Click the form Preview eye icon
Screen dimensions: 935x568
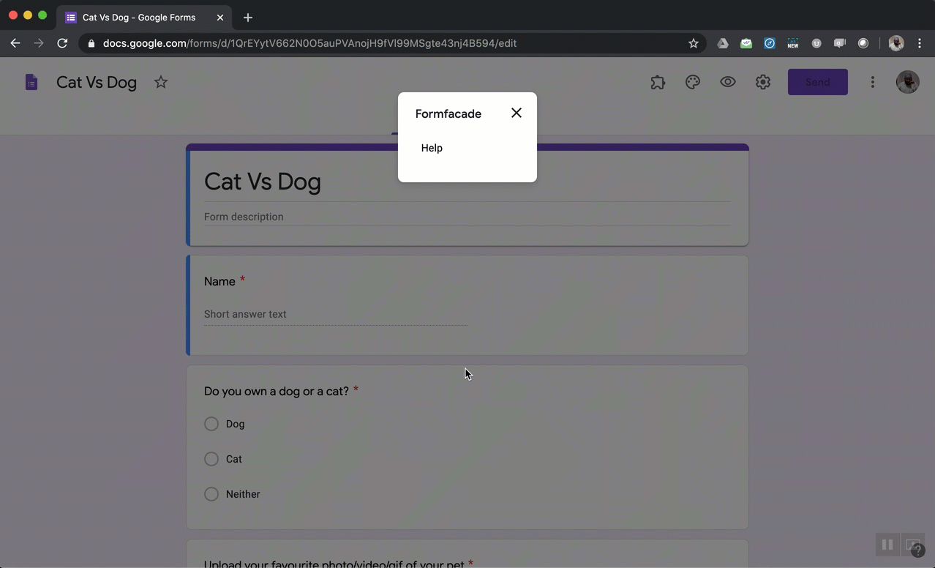pyautogui.click(x=728, y=82)
